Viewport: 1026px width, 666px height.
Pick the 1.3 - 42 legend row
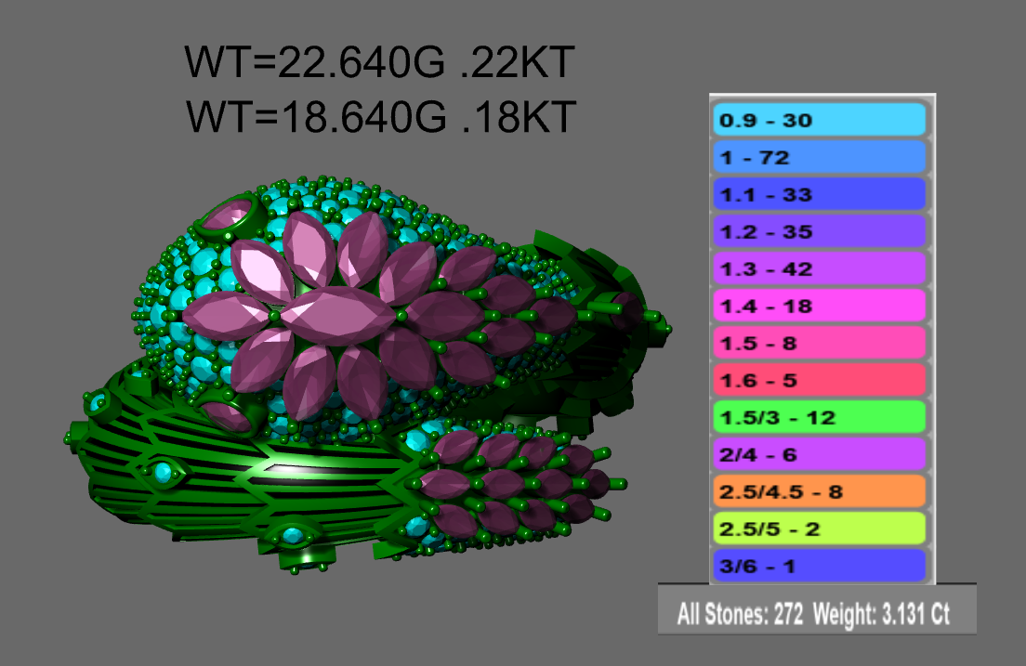click(x=820, y=268)
